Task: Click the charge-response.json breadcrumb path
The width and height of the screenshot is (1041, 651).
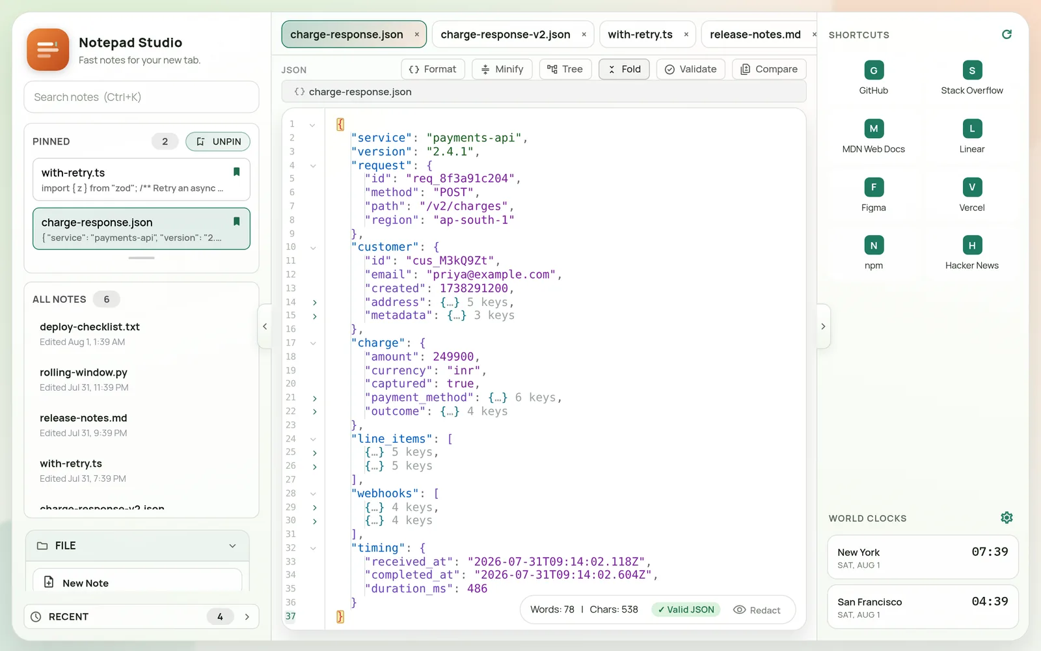Action: point(360,92)
